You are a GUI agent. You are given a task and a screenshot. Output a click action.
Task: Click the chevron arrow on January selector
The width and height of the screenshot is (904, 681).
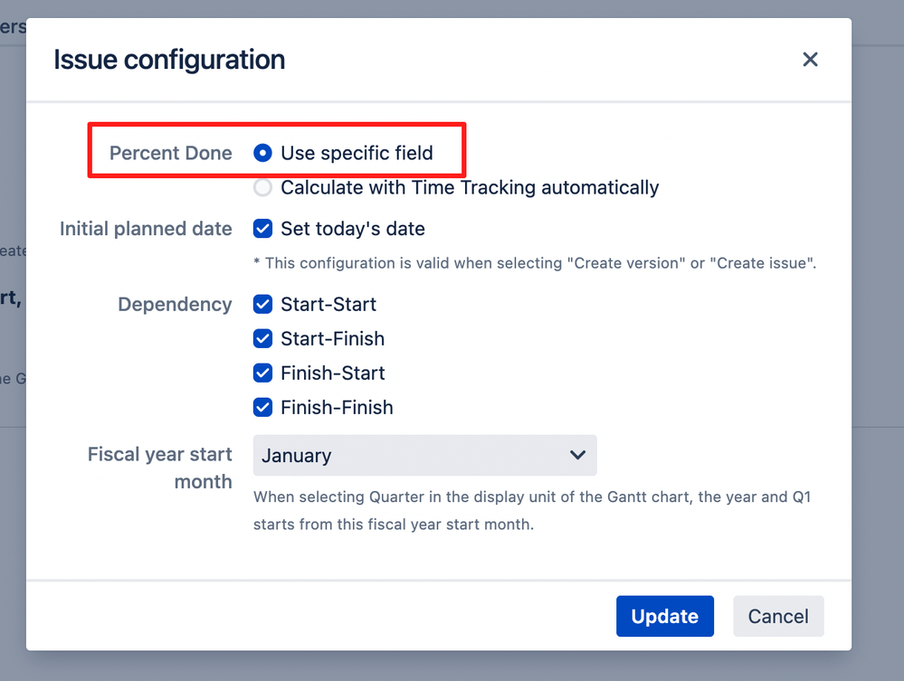tap(578, 455)
